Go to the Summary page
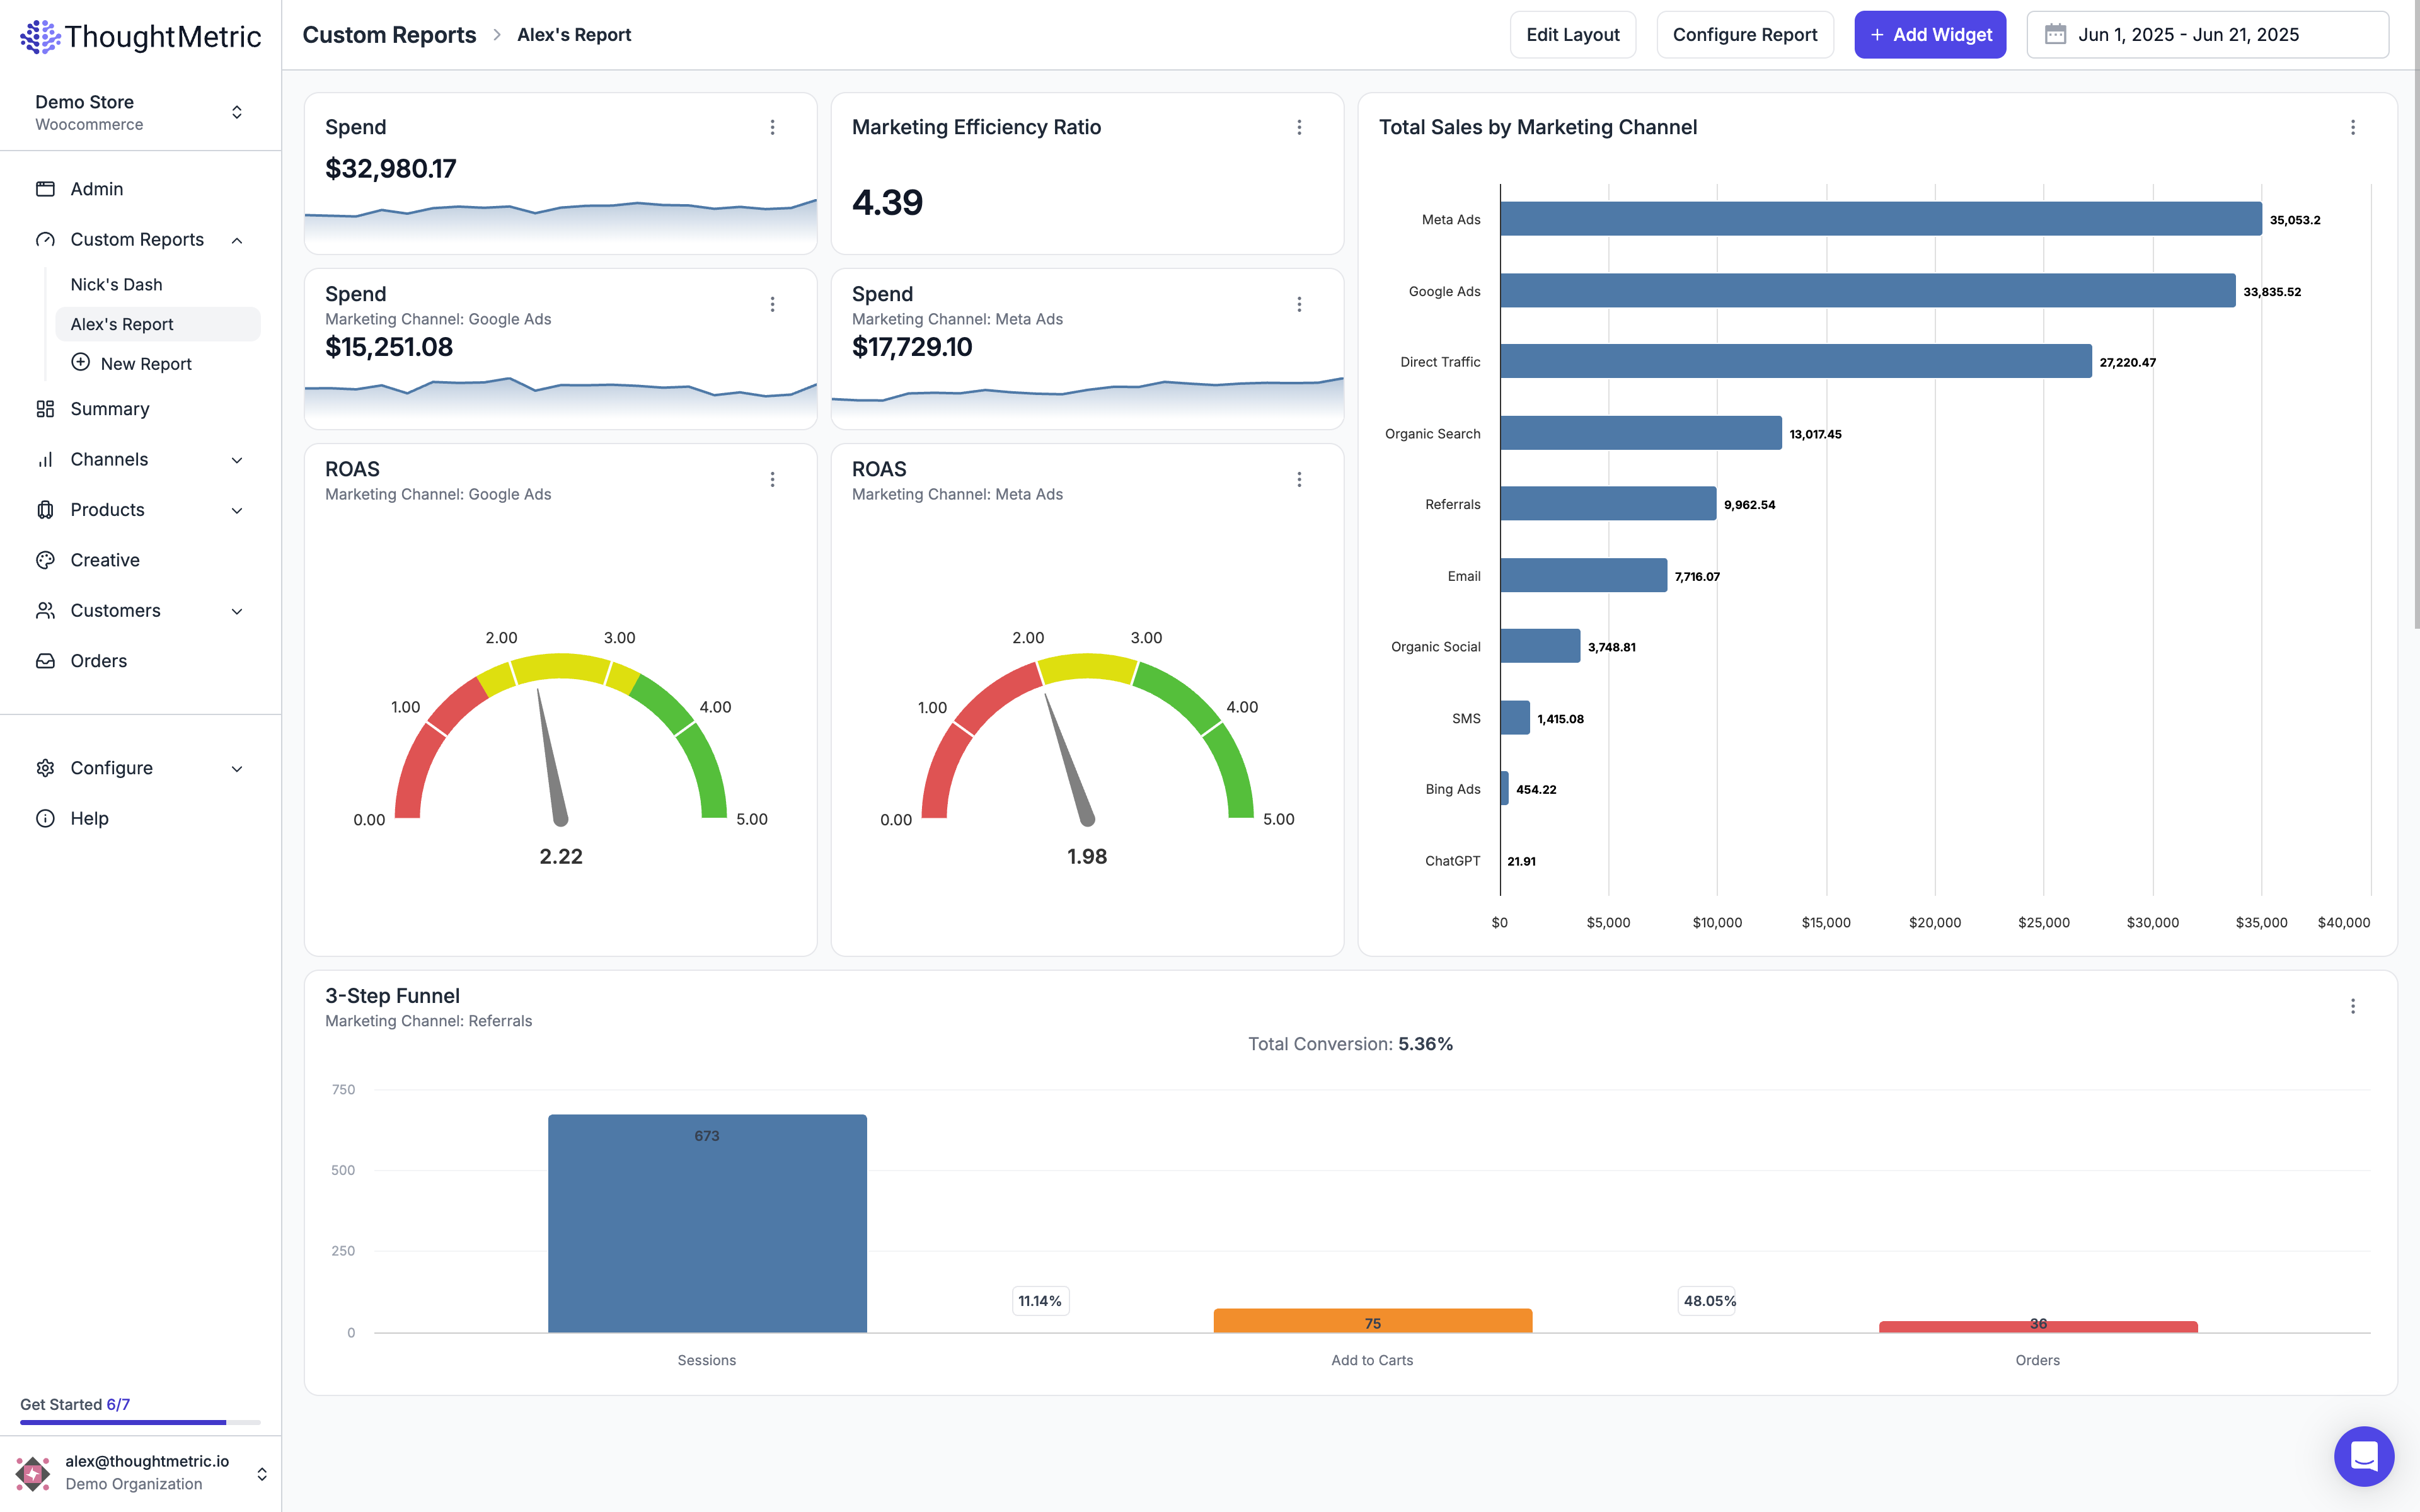2420x1512 pixels. [110, 409]
